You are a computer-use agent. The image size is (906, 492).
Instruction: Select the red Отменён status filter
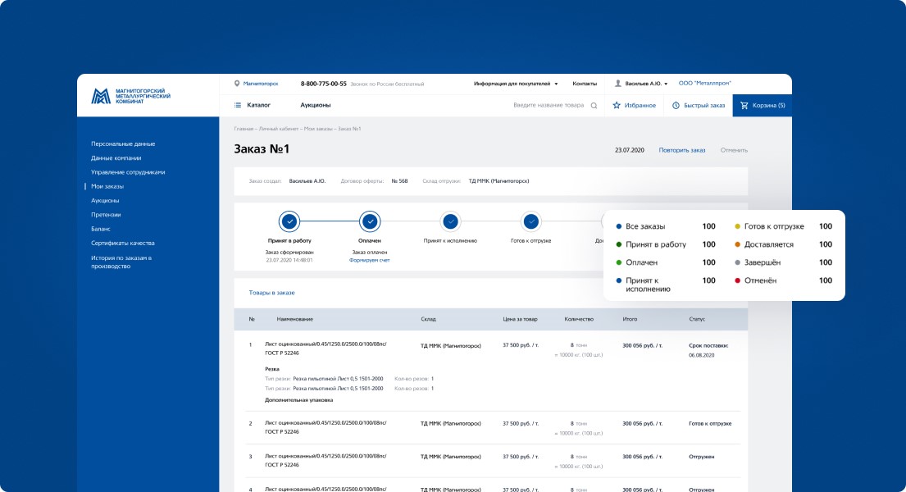click(x=760, y=280)
